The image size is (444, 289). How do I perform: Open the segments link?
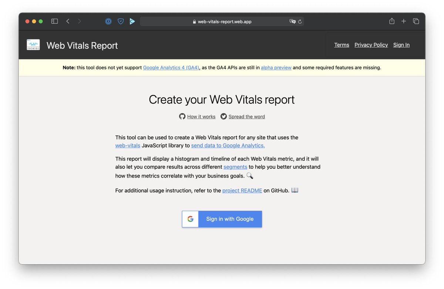235,167
